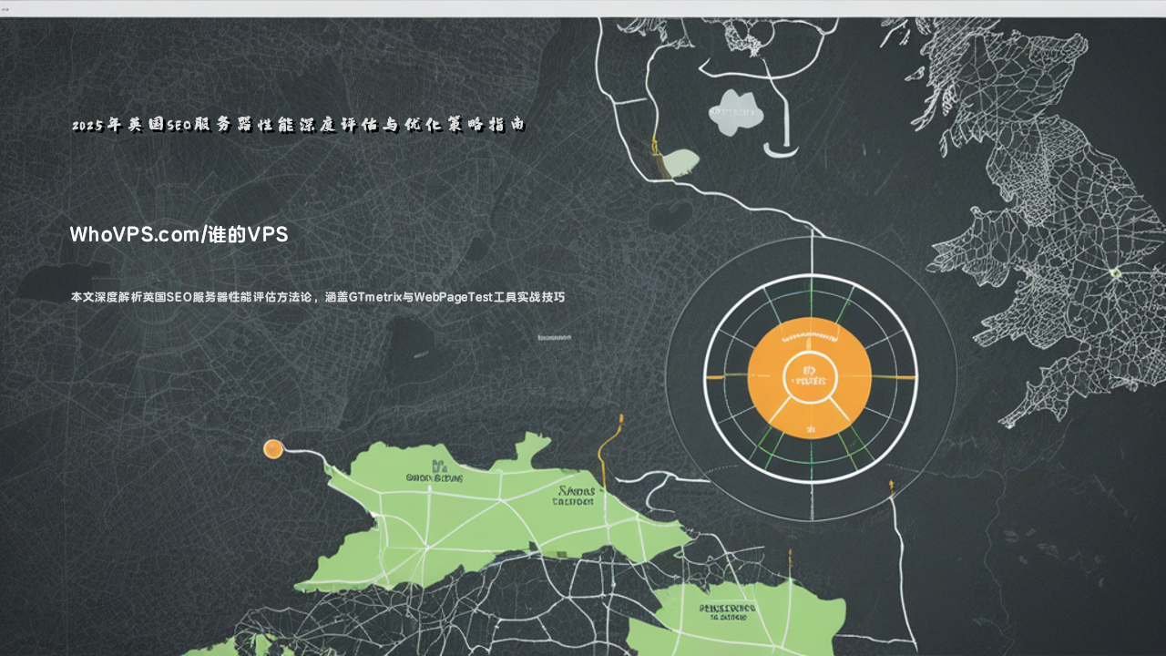Click the small icon in top-left bar
The width and height of the screenshot is (1166, 656).
pyautogui.click(x=5, y=8)
